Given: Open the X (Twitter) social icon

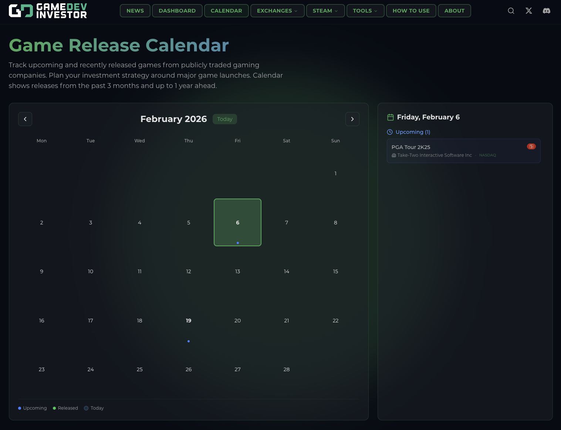Looking at the screenshot, I should point(529,11).
